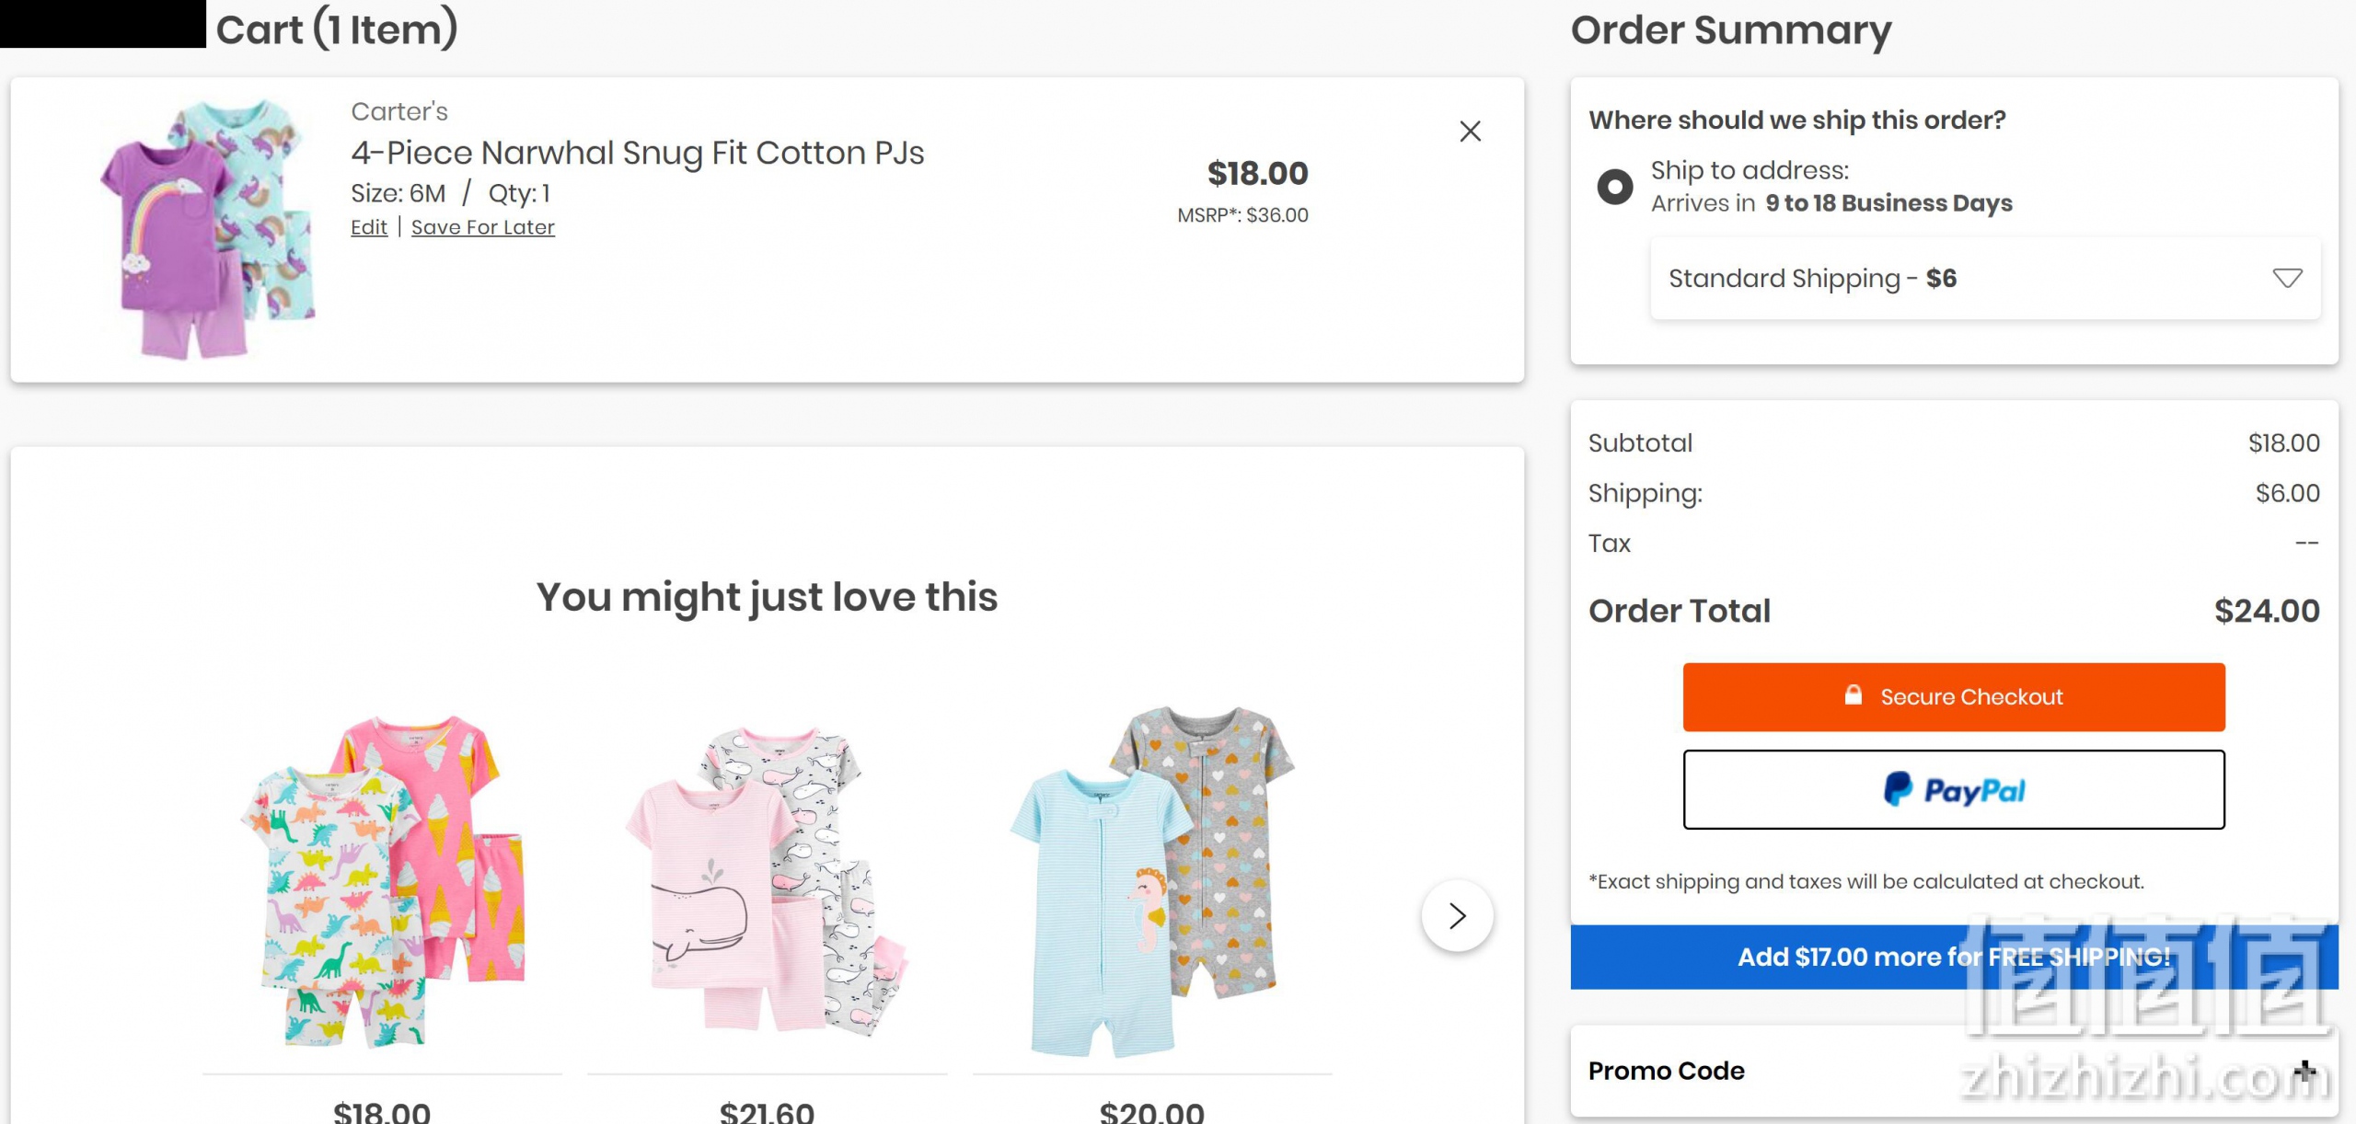The image size is (2356, 1124).
Task: Edit the cart item
Action: [x=369, y=227]
